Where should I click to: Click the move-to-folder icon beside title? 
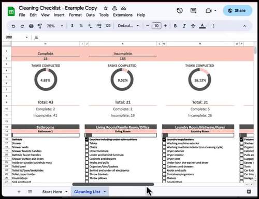tap(114, 8)
